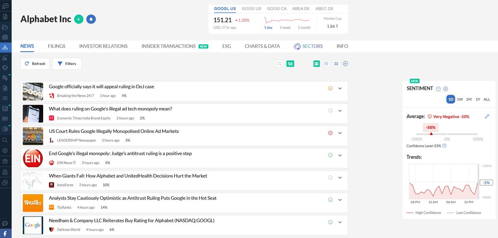Select 1Y sentiment range
This screenshot has height=238, width=498.
[x=478, y=99]
